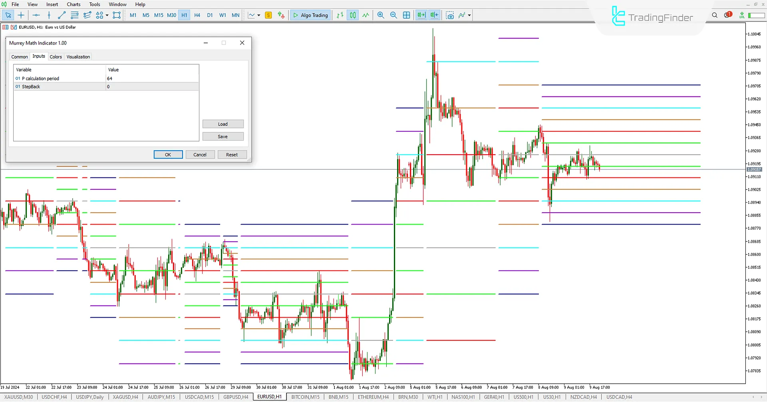Switch chart to bar chart style

tap(340, 15)
